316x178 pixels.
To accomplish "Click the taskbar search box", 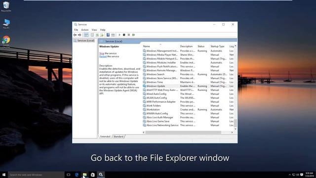I will pos(36,175).
